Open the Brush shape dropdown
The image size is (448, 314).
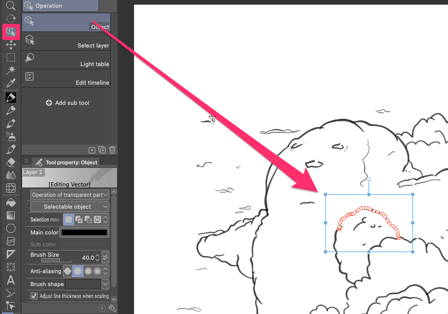[x=105, y=284]
